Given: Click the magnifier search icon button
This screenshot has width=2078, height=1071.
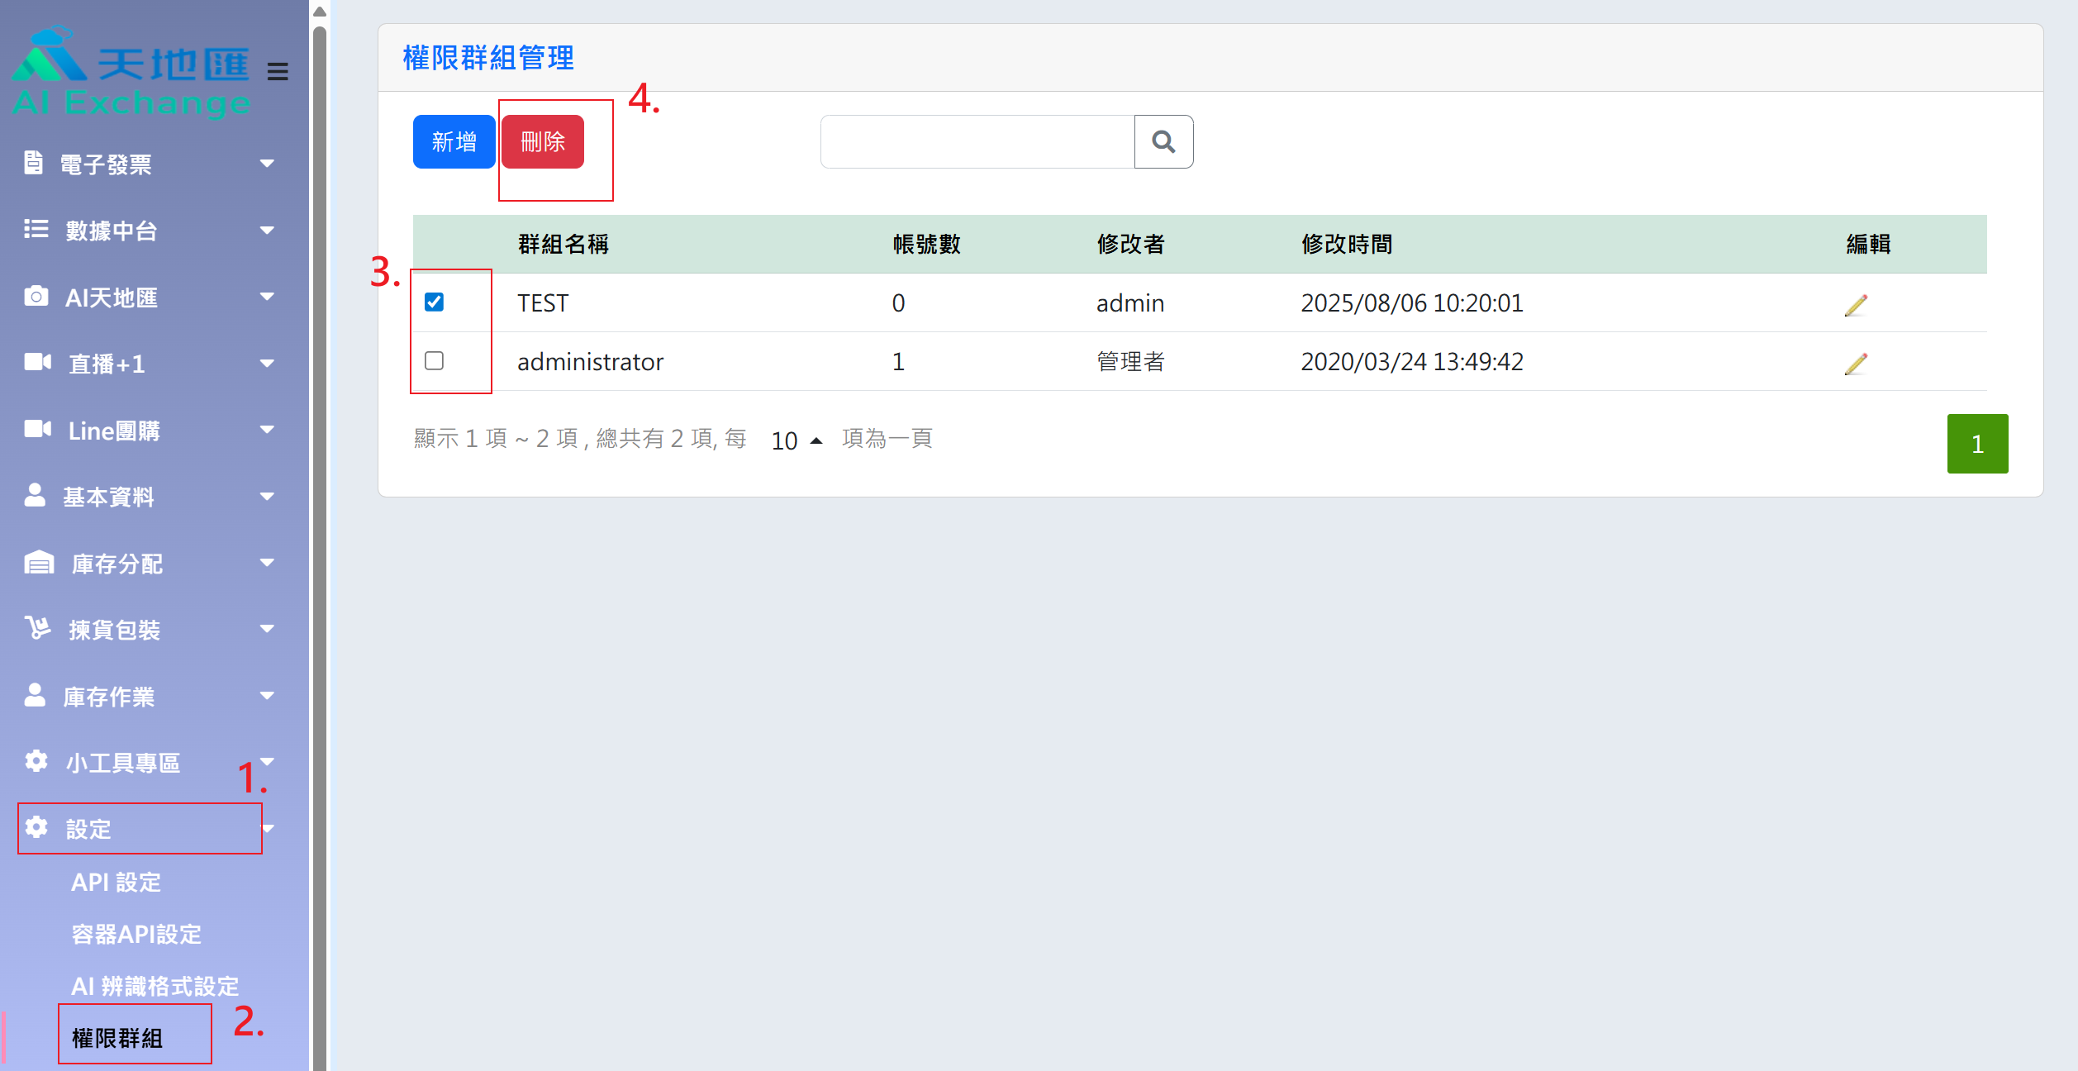Looking at the screenshot, I should click(x=1163, y=142).
